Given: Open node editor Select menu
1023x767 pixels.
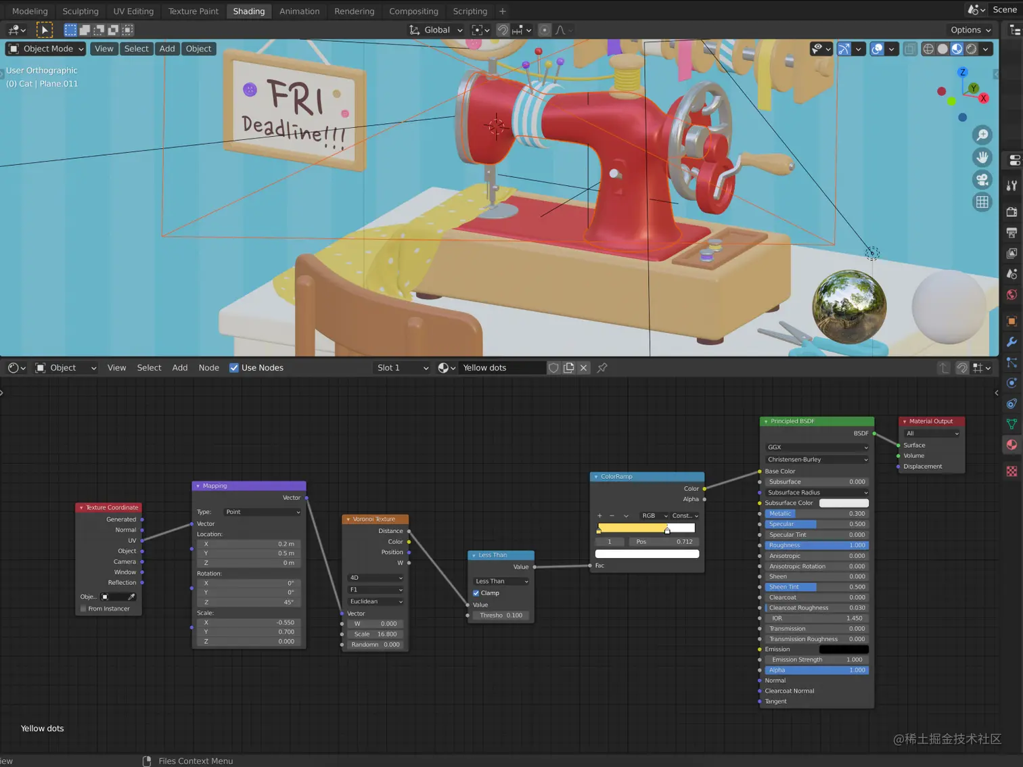Looking at the screenshot, I should (149, 368).
